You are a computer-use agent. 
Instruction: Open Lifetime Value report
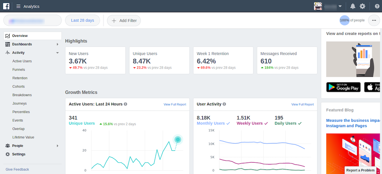[x=23, y=137]
